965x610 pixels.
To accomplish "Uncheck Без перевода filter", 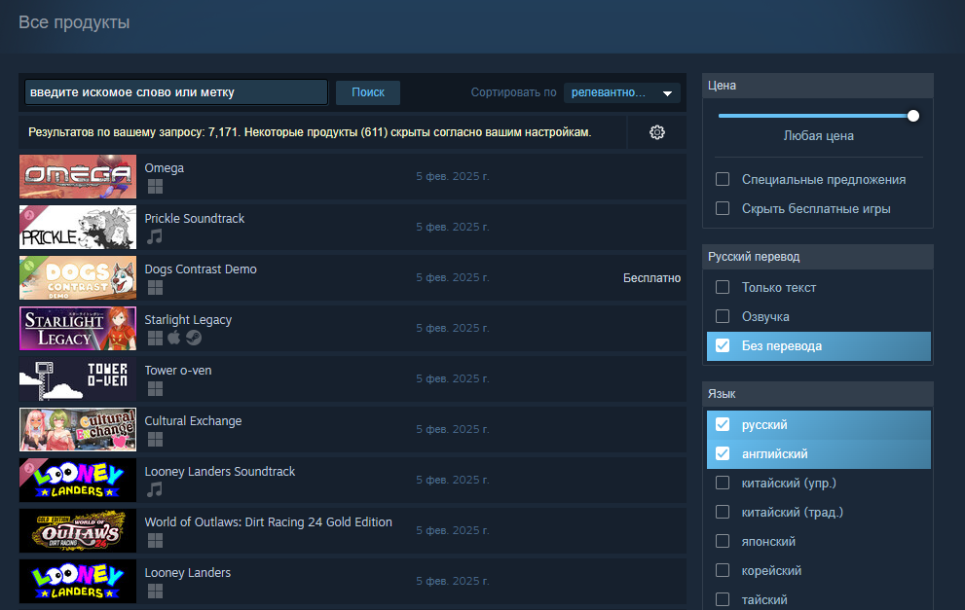I will (x=723, y=345).
